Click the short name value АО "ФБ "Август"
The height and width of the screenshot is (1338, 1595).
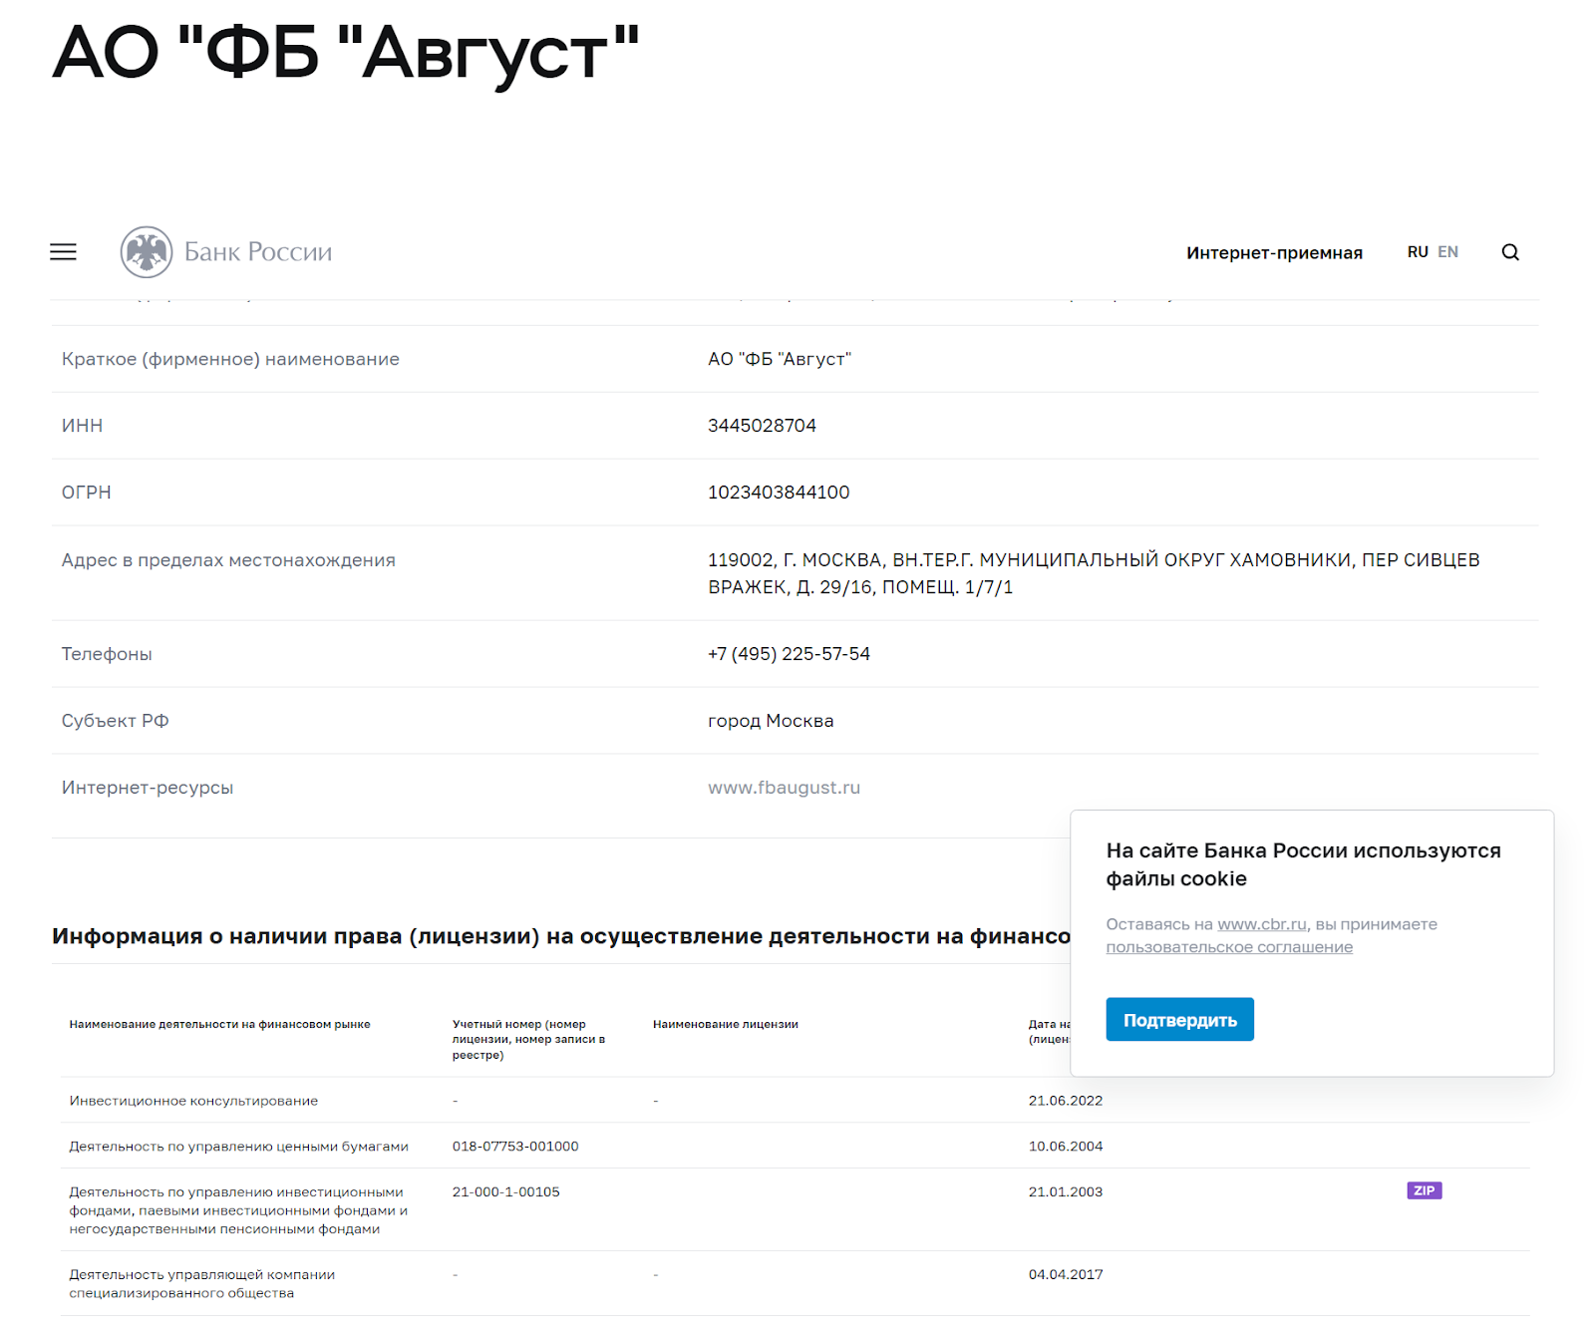click(780, 359)
